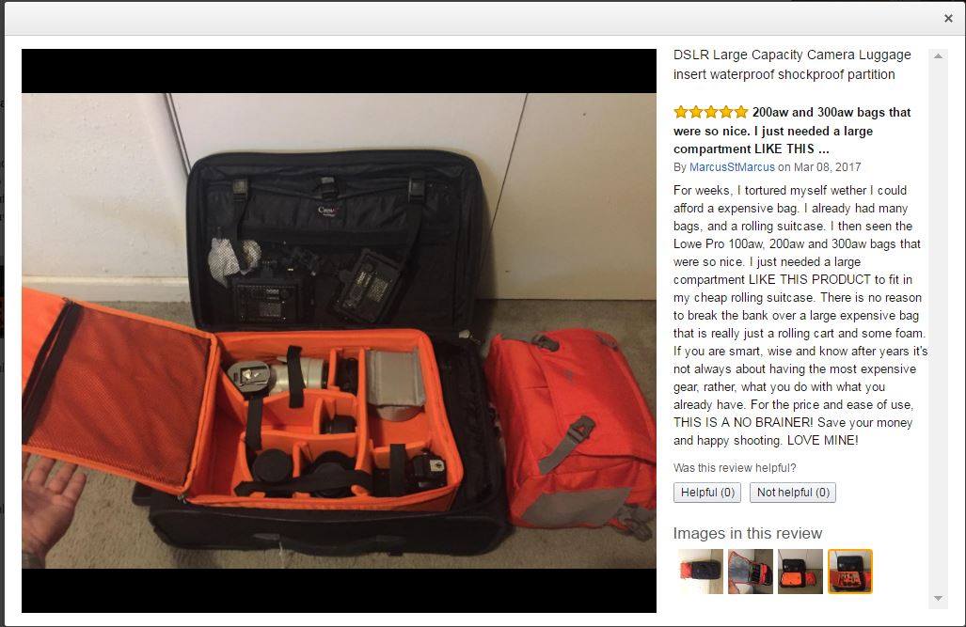Mark review as Helpful
This screenshot has width=966, height=627.
tap(707, 493)
